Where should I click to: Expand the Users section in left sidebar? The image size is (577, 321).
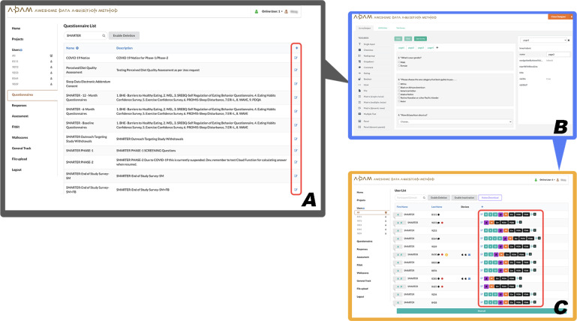point(17,49)
